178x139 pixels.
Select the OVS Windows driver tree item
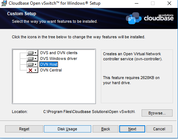pyautogui.click(x=58, y=58)
